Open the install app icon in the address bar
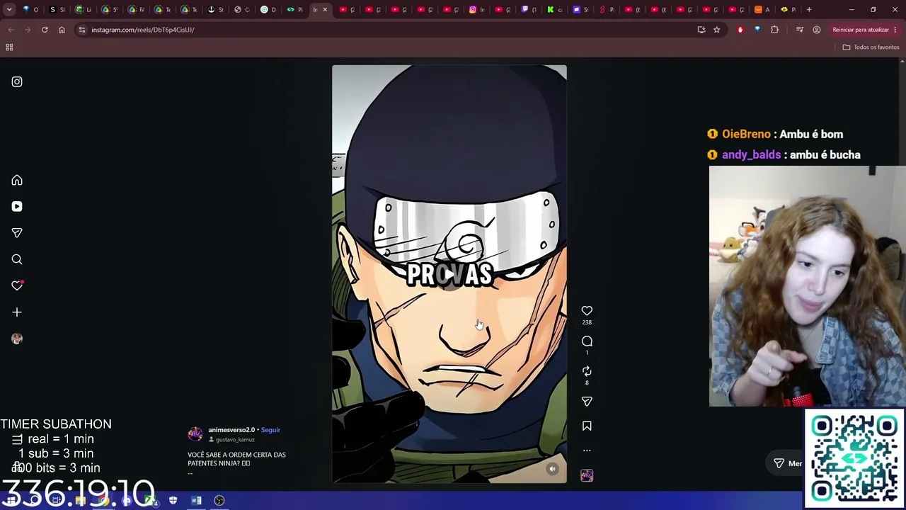The image size is (906, 510). pos(701,30)
